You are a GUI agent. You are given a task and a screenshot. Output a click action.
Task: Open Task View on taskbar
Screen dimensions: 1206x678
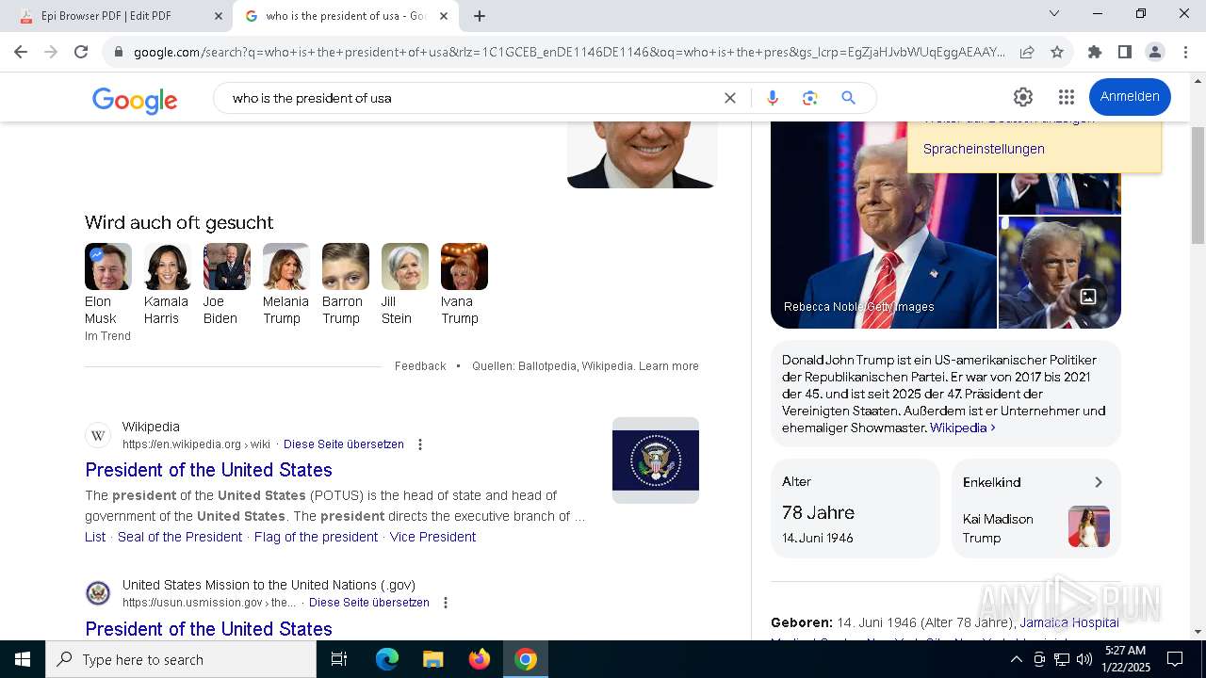click(339, 659)
